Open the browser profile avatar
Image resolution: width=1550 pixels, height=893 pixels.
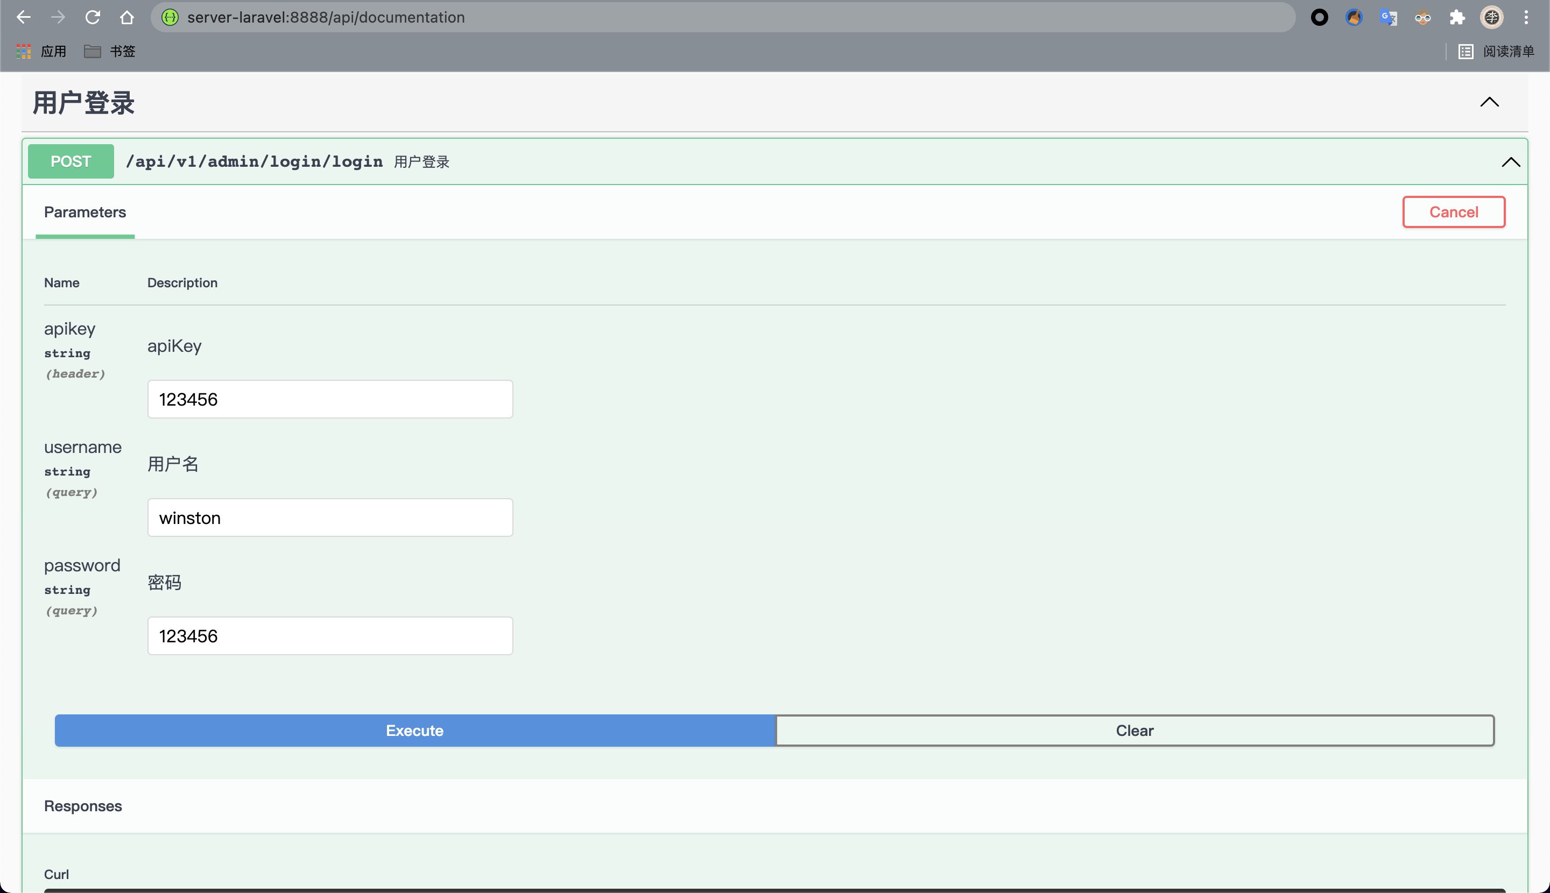coord(1492,17)
